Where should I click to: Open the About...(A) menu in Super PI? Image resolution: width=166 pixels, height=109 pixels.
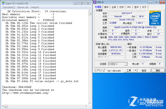coord(23,7)
